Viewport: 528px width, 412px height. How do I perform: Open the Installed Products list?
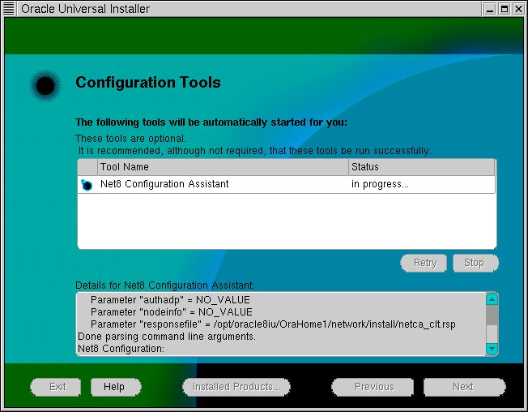(236, 387)
